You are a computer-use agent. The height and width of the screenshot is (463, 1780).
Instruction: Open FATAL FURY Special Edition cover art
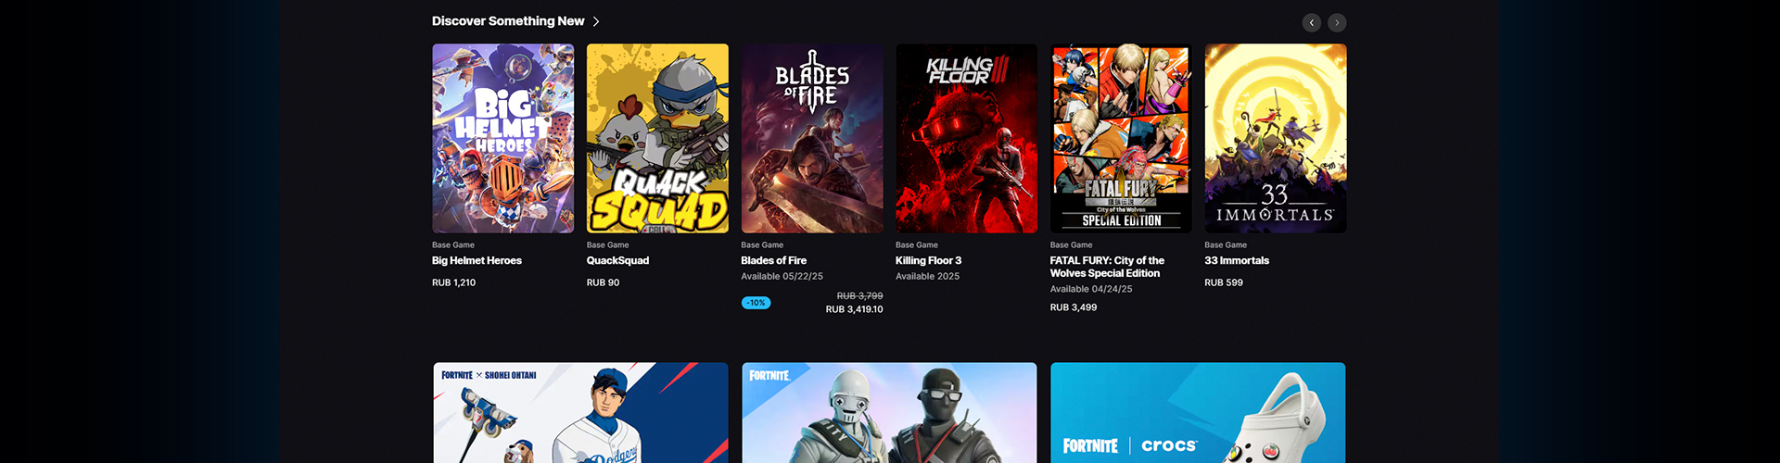pos(1121,138)
